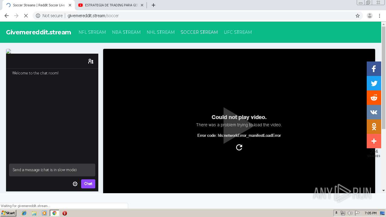The image size is (386, 217).
Task: Open the NFL STREAM page
Action: 92,32
